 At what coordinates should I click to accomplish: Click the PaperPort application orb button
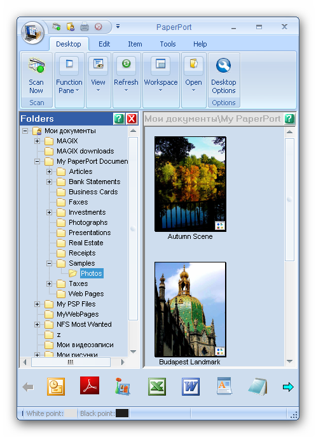[x=33, y=32]
